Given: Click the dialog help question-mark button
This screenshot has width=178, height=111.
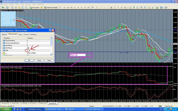Looking at the screenshot, I should [x=50, y=30].
